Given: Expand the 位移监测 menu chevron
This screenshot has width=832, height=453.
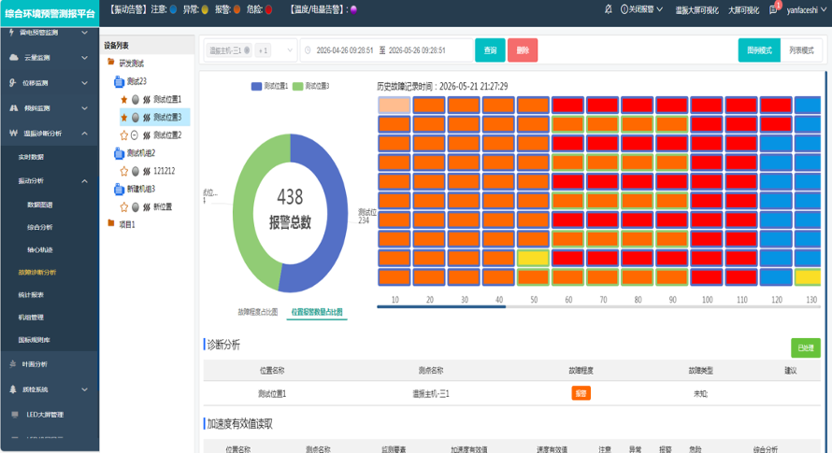Looking at the screenshot, I should [84, 83].
